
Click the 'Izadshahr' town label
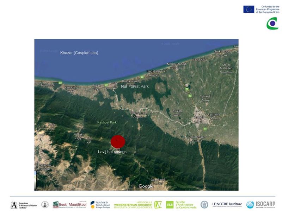(153, 71)
